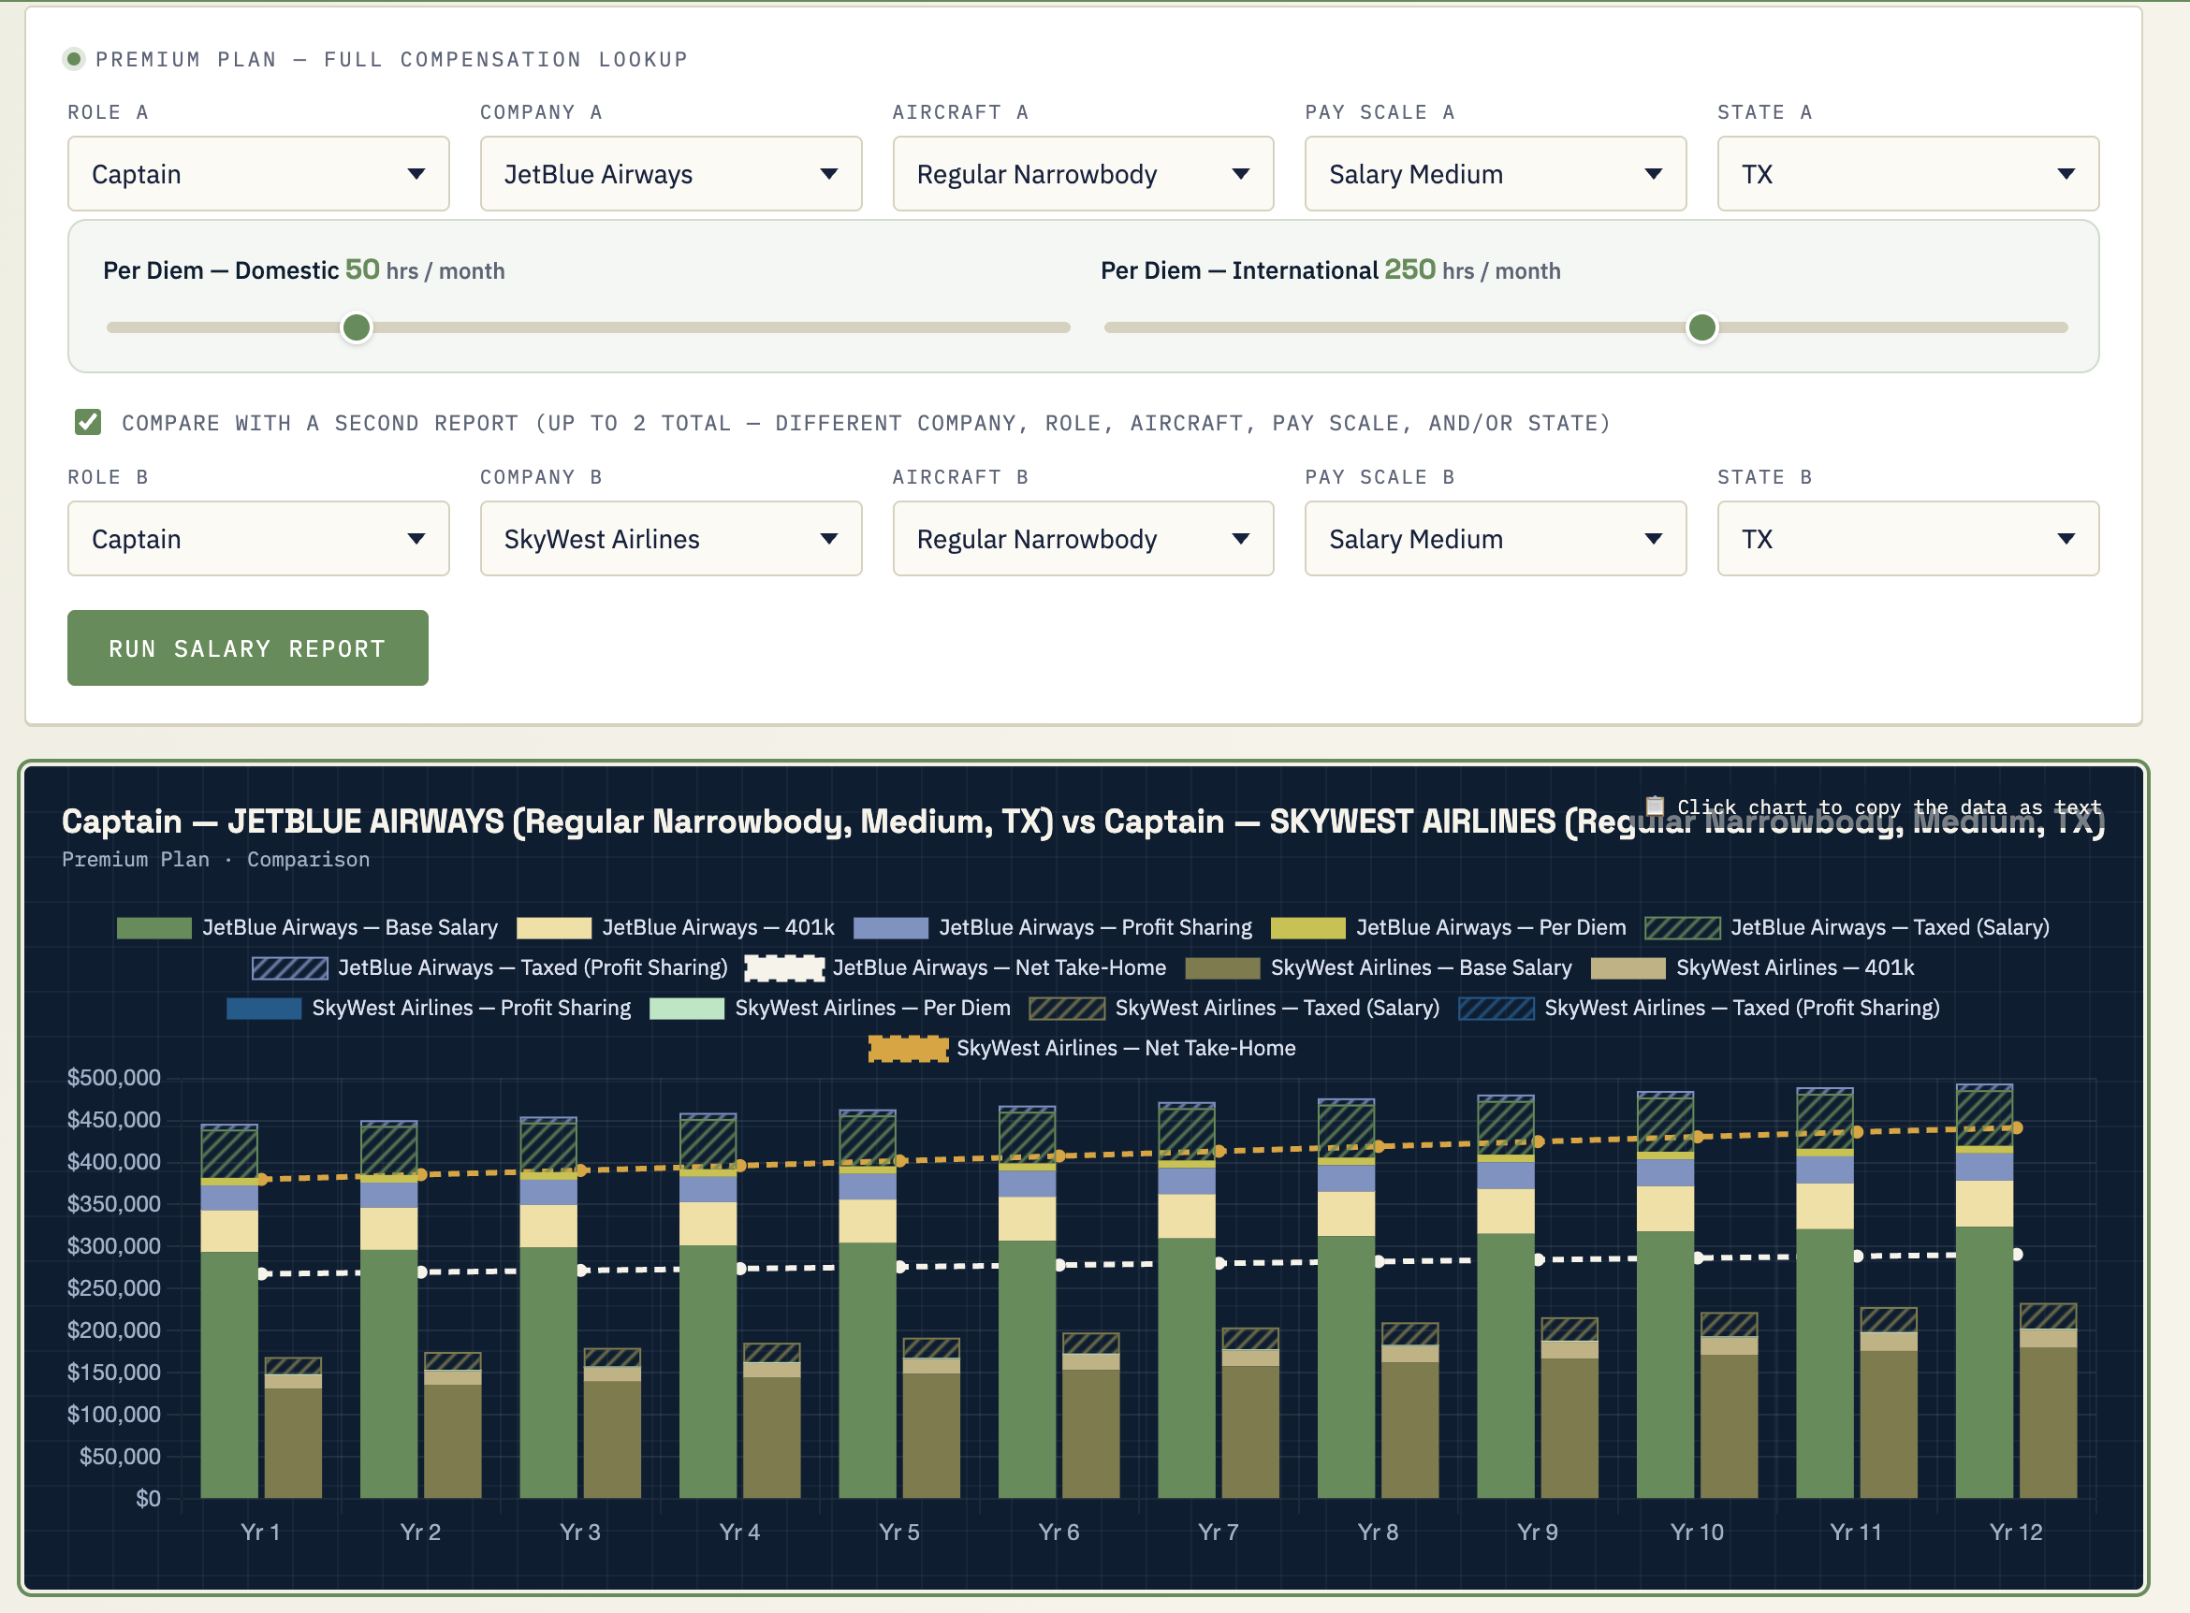Toggle JetBlue Airways Net Take-Home legend swatch
Screen dimensions: 2190x1613
pos(783,967)
